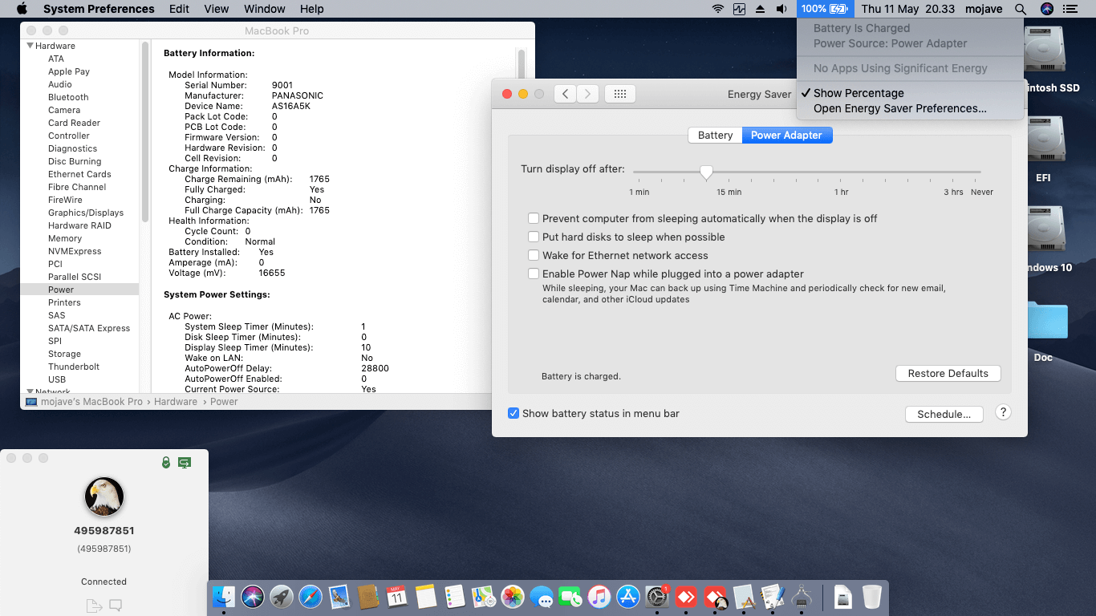The height and width of the screenshot is (616, 1096).
Task: Open Notes from the Dock
Action: tap(426, 597)
